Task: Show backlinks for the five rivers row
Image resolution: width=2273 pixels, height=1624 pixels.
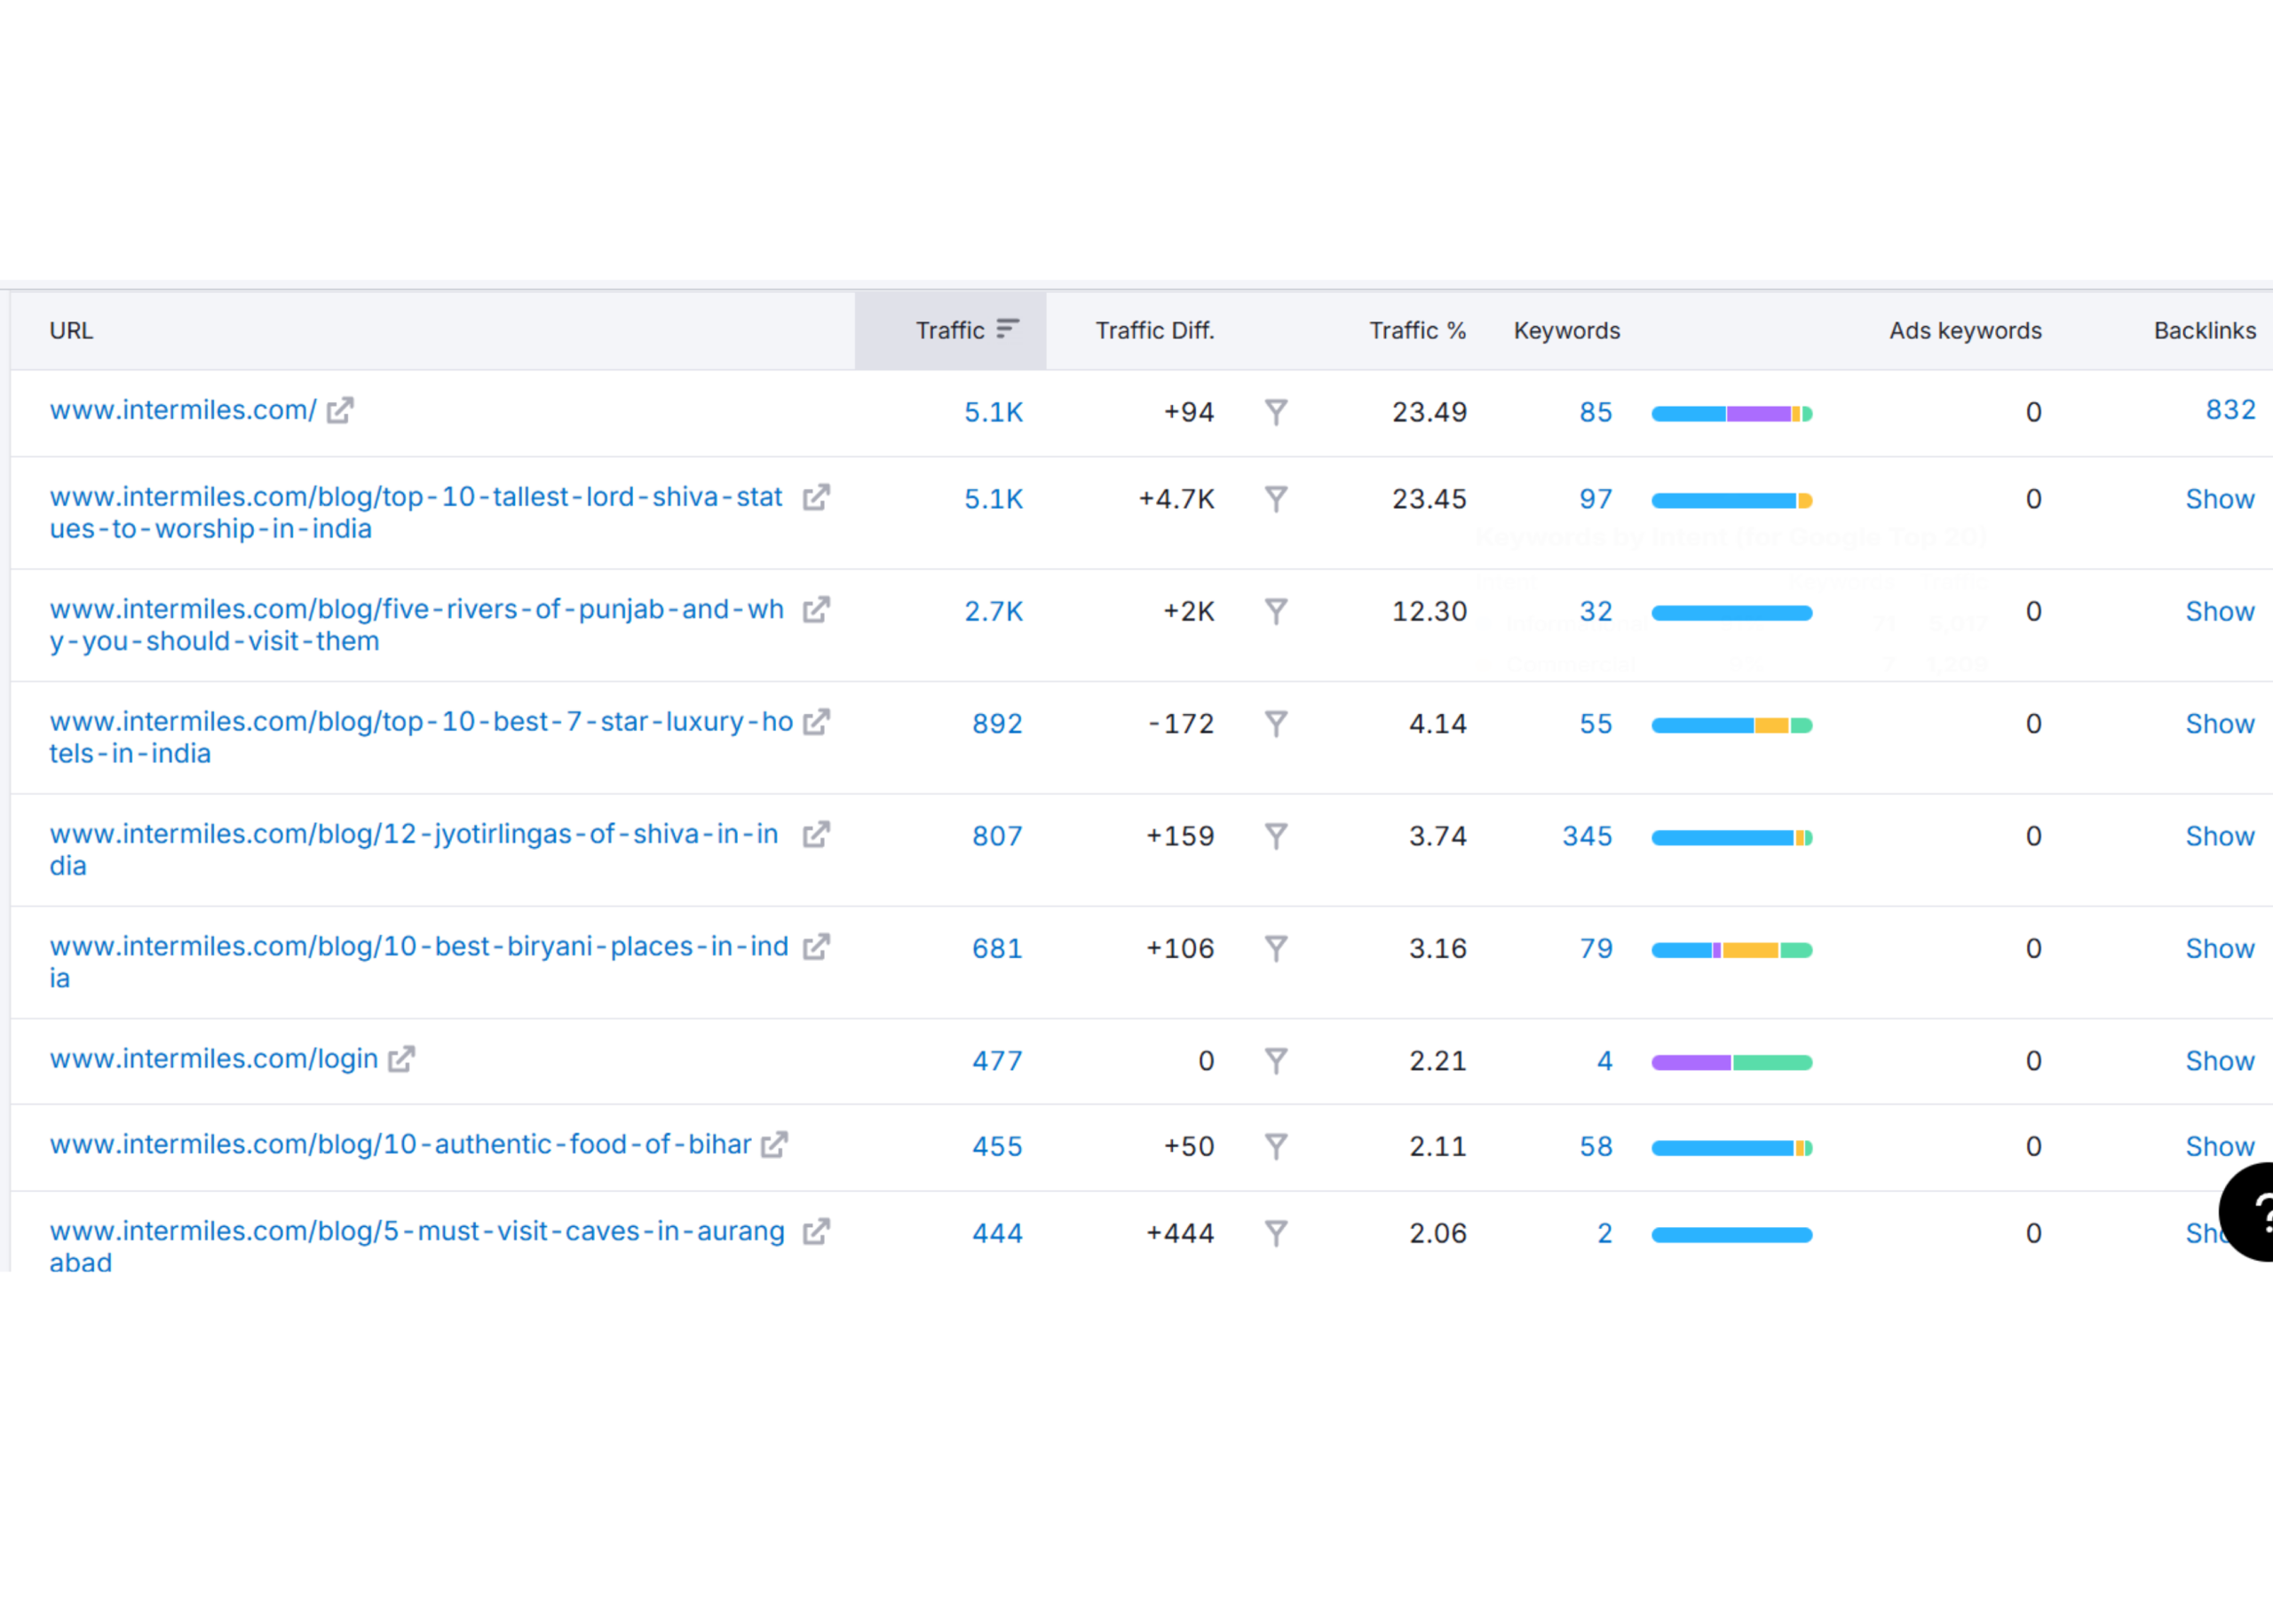Action: 2220,611
